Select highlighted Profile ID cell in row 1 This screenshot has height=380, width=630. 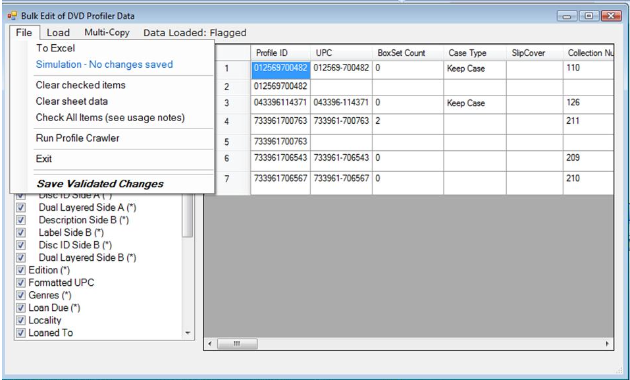[x=280, y=69]
